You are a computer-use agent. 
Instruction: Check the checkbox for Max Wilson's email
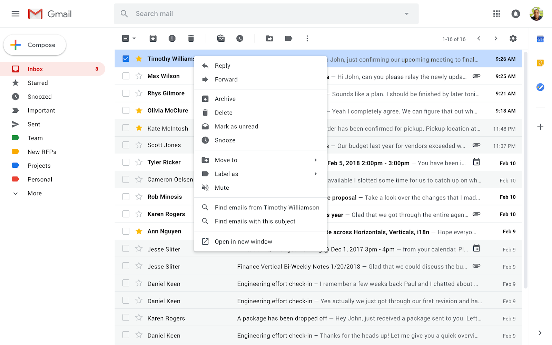(x=126, y=76)
